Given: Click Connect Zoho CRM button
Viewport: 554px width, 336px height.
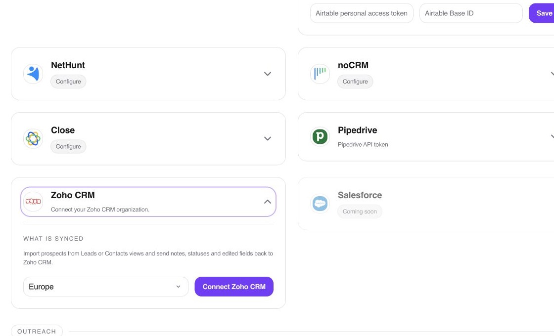Looking at the screenshot, I should [234, 287].
